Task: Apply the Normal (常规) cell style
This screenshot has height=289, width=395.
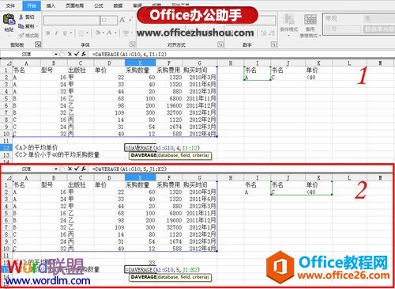Action: (342, 18)
